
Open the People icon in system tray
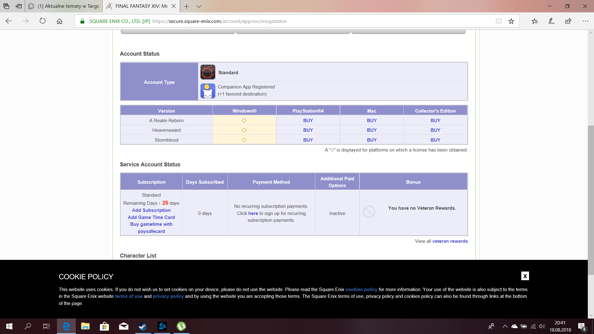point(491,326)
